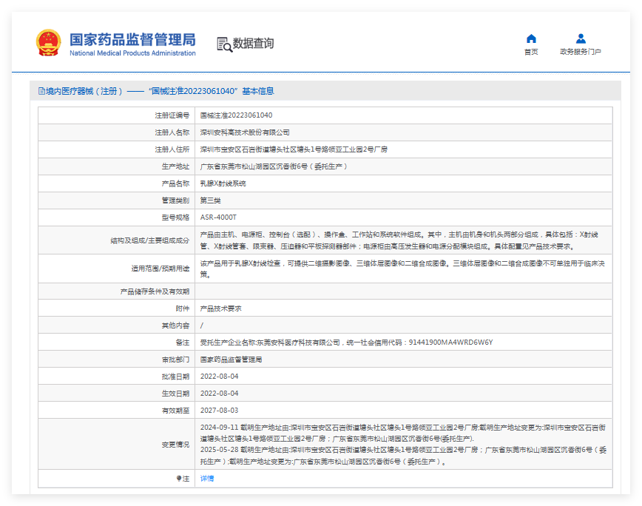Select the 审批部门 row label
The image size is (642, 506).
[175, 360]
